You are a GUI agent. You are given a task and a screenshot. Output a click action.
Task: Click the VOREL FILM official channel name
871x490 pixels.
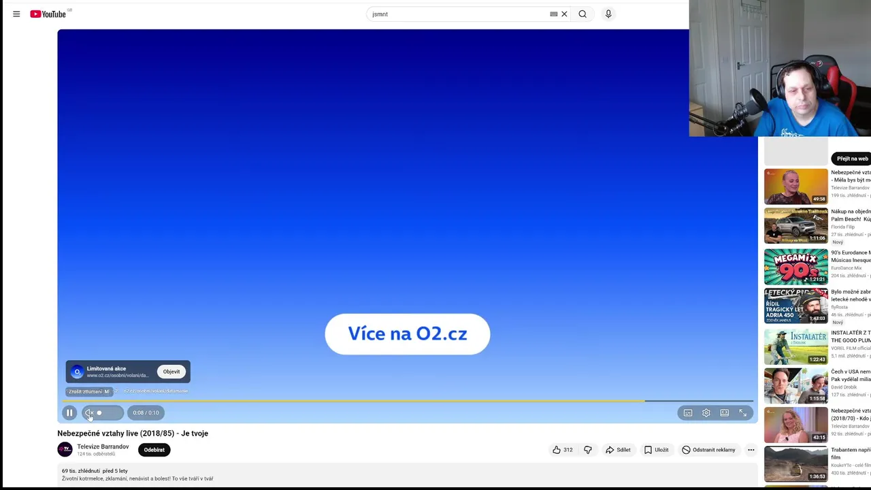(851, 348)
